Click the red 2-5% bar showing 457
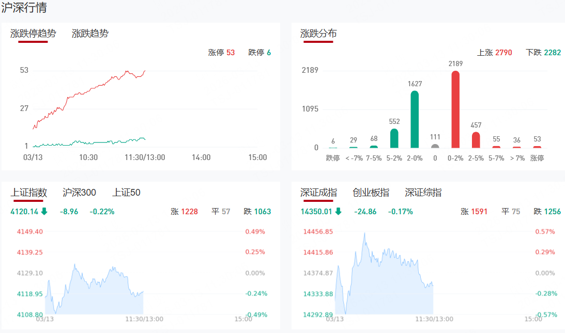Viewport: 565px width, 333px height. coord(476,140)
